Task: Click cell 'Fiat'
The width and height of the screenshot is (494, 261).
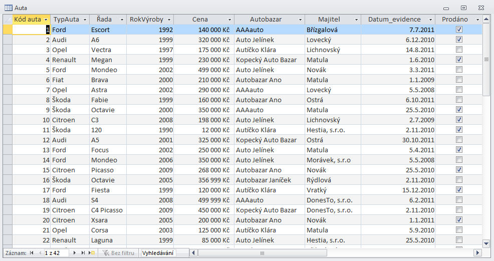Action: point(70,80)
